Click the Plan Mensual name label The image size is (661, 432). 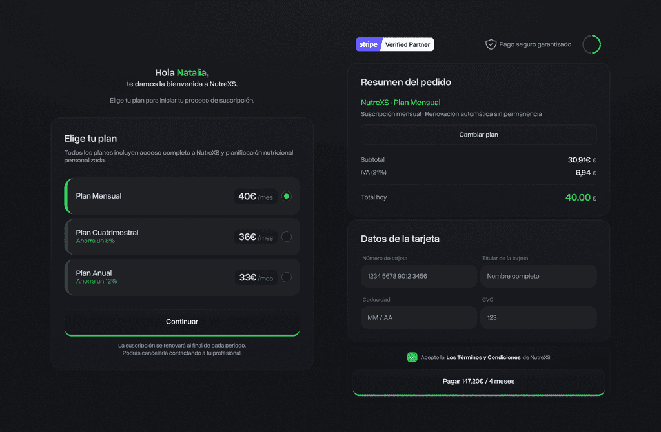click(x=99, y=196)
